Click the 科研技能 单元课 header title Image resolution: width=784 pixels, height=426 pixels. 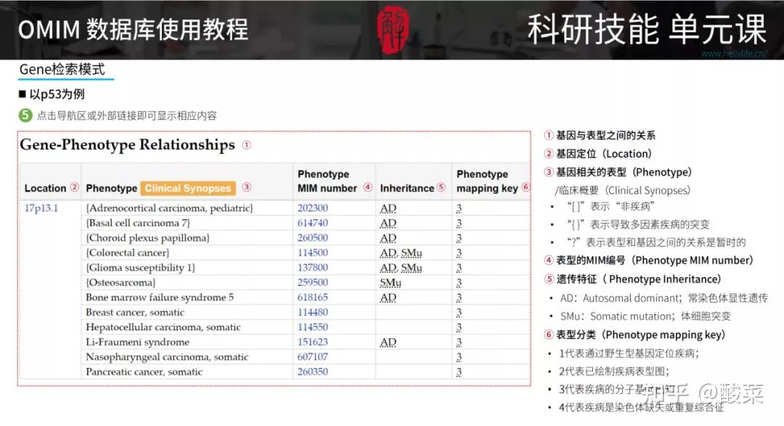coord(646,26)
